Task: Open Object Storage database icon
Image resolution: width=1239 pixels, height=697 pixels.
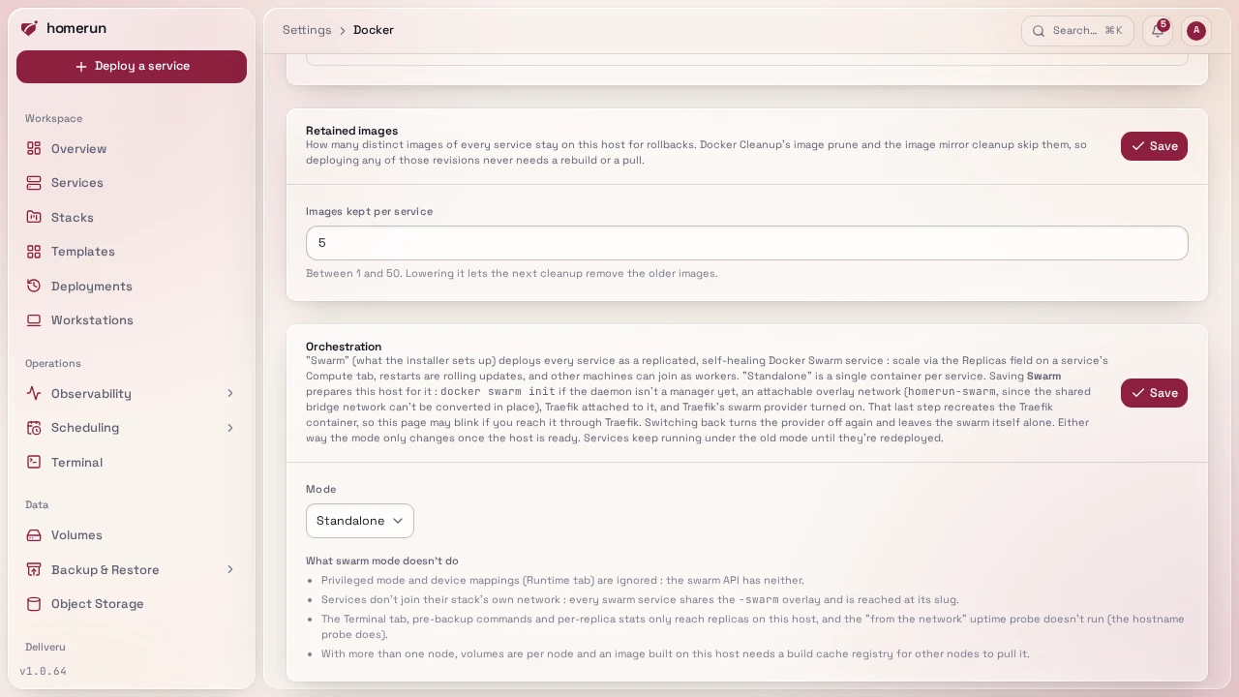Action: pos(34,603)
